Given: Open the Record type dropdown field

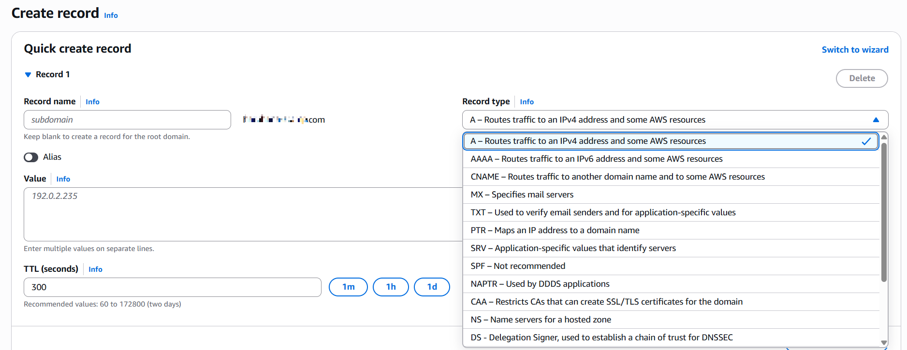Looking at the screenshot, I should click(675, 120).
